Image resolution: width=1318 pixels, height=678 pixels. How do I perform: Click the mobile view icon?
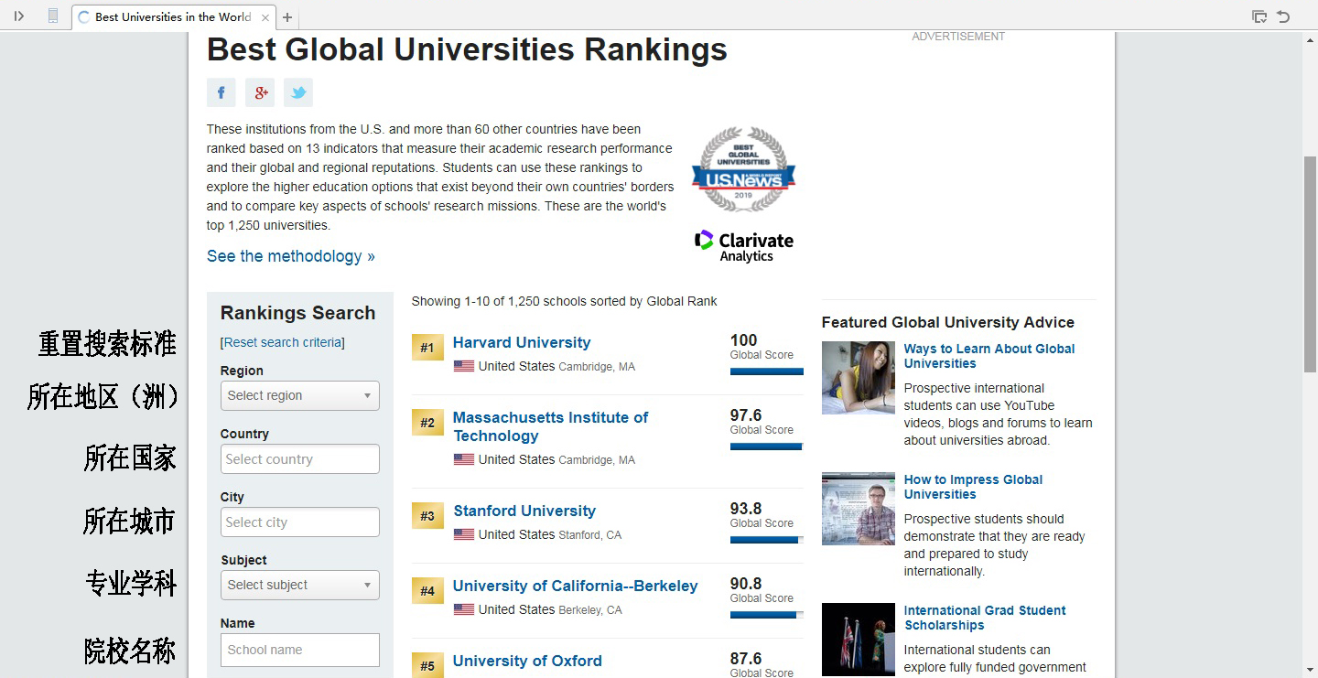(53, 16)
